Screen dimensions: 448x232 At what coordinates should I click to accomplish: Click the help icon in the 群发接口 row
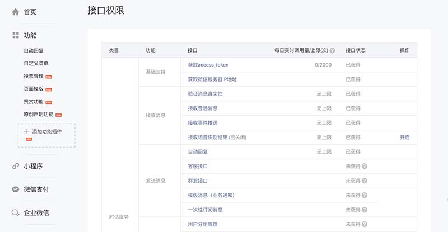365,181
